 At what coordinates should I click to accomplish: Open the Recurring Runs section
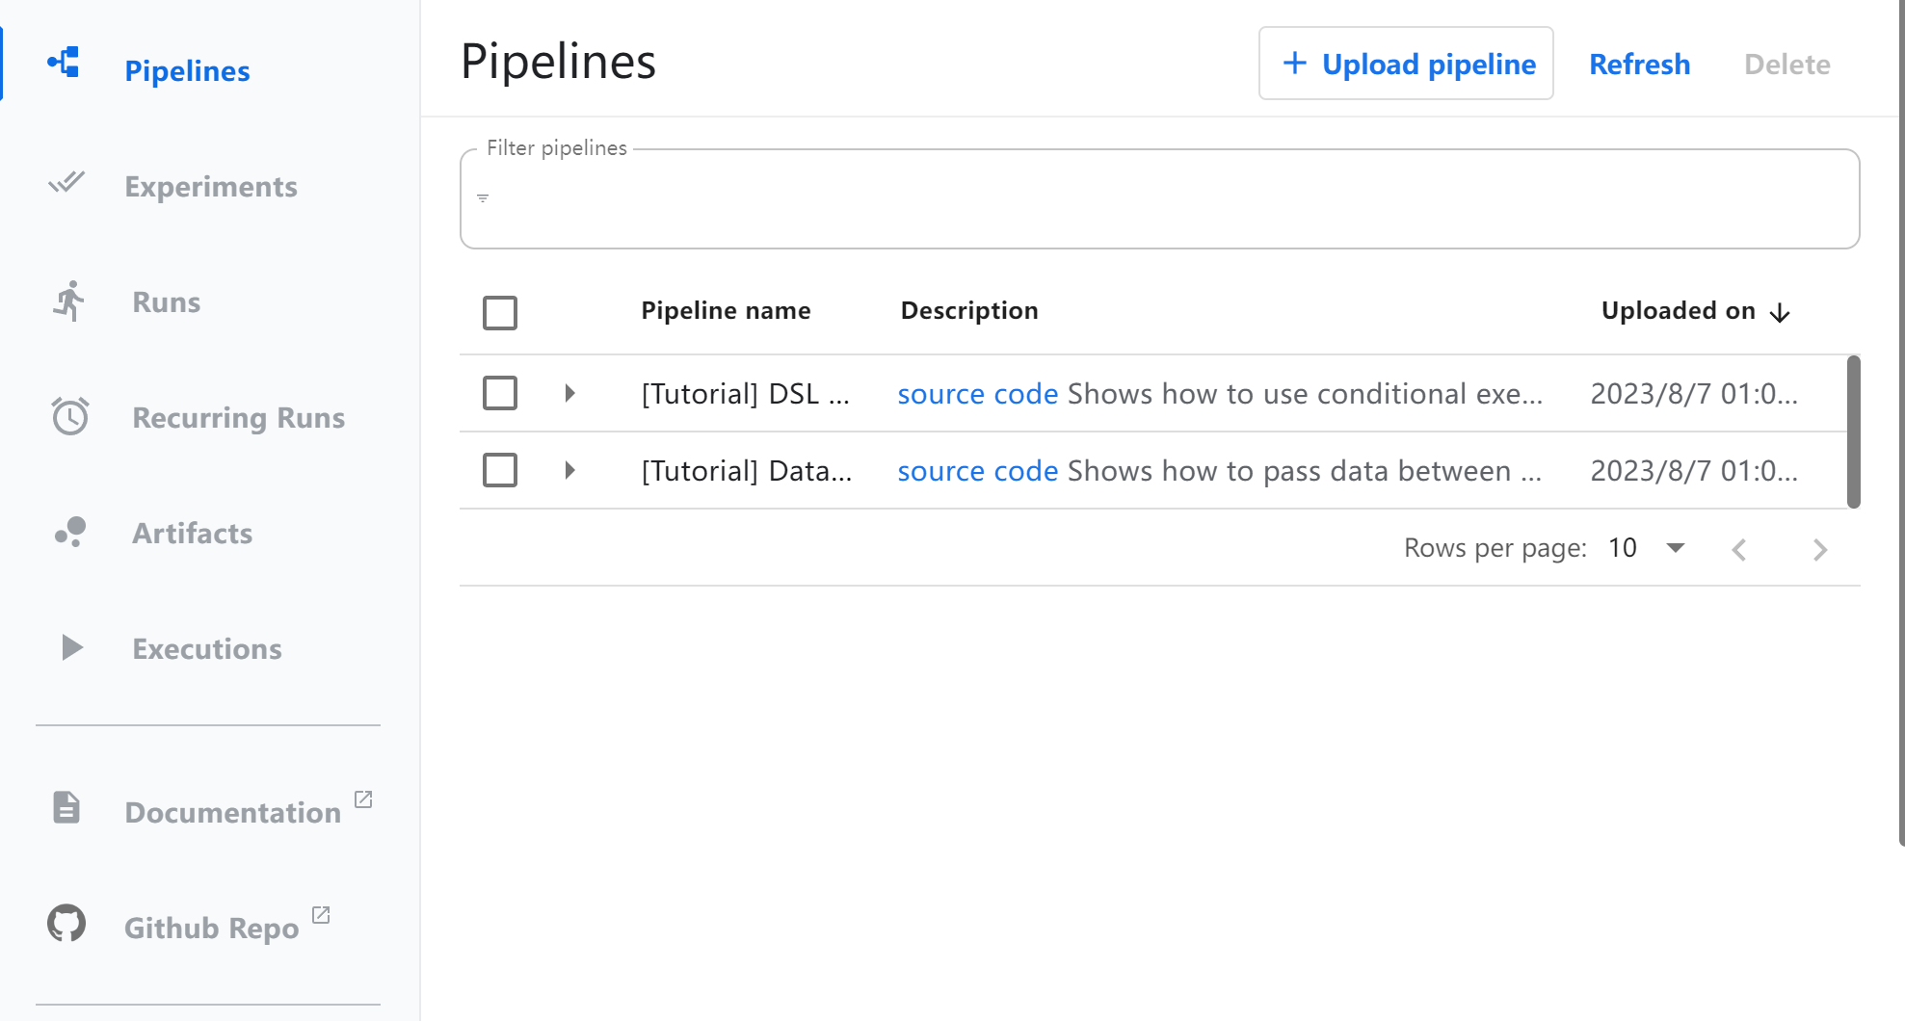238,417
